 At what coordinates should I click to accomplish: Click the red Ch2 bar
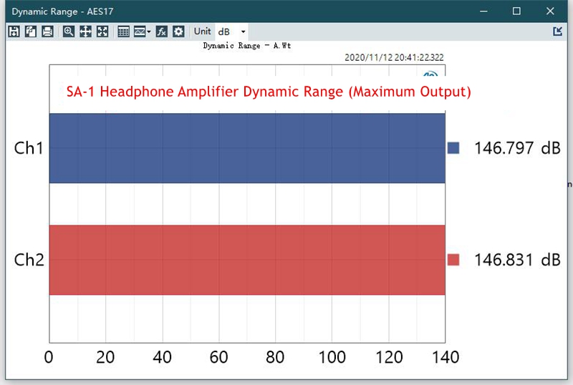click(x=247, y=260)
